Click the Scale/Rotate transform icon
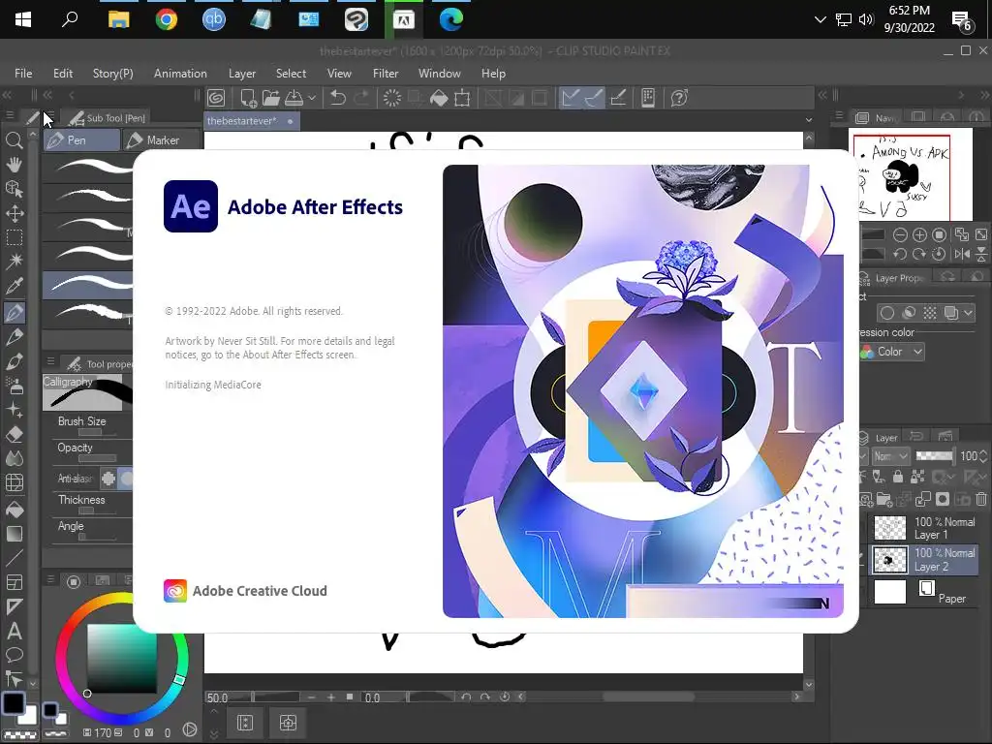Viewport: 992px width, 744px height. pos(462,98)
